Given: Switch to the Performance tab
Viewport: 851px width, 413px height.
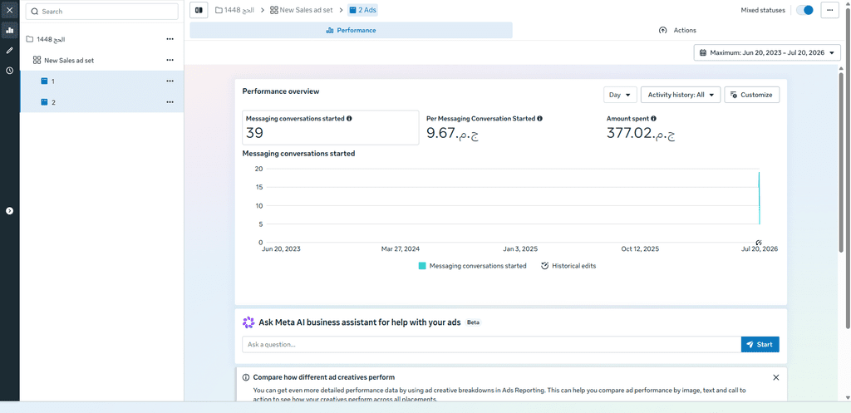Looking at the screenshot, I should [352, 31].
